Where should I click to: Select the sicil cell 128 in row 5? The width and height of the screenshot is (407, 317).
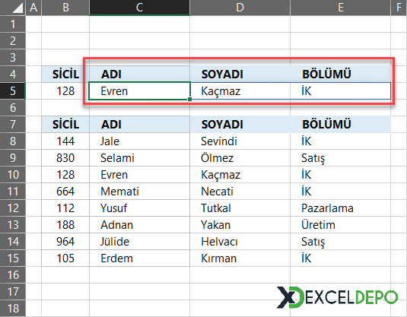65,90
